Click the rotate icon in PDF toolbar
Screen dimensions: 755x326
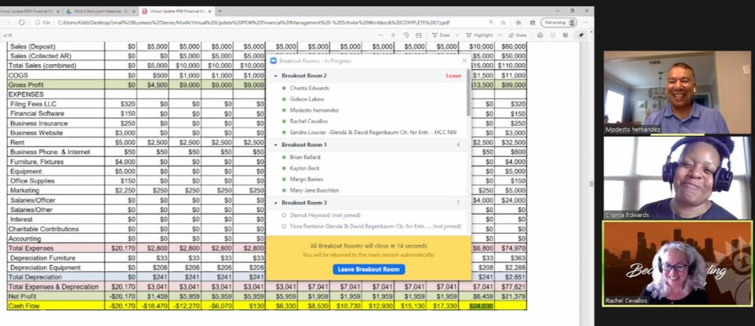coord(407,35)
